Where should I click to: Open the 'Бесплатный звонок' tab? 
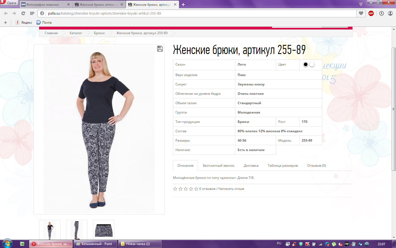pos(219,166)
